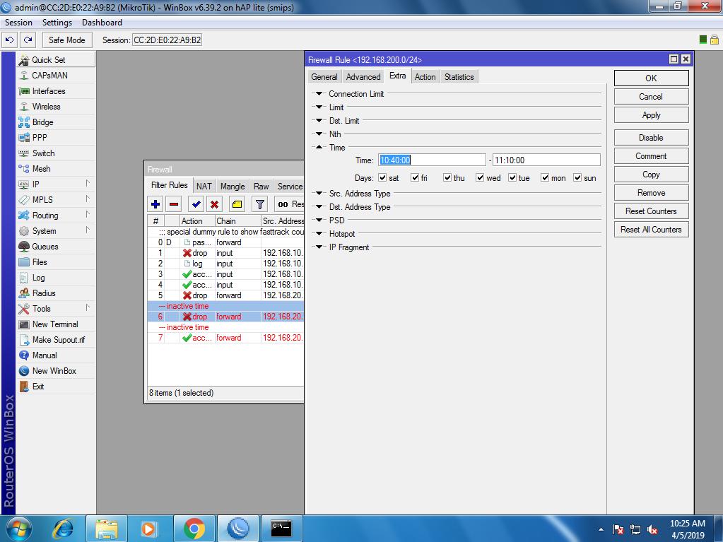
Task: Toggle the tue day checkbox
Action: pos(512,178)
